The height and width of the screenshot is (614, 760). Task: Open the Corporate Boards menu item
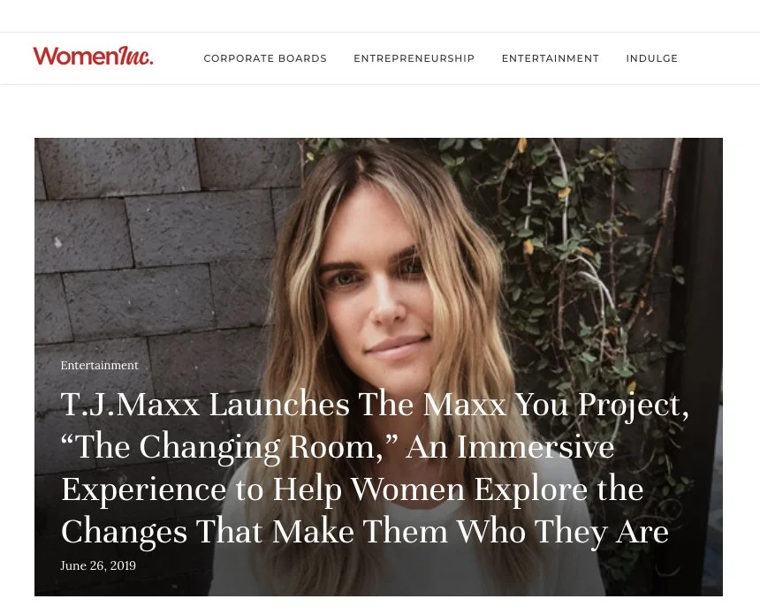click(265, 58)
